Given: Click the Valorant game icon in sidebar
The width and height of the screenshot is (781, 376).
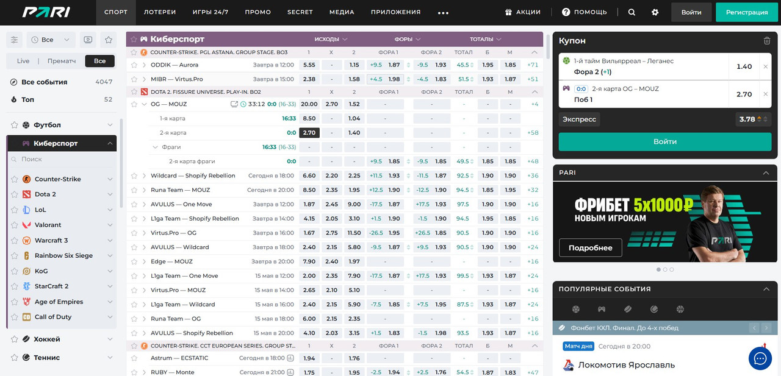Looking at the screenshot, I should coord(26,225).
